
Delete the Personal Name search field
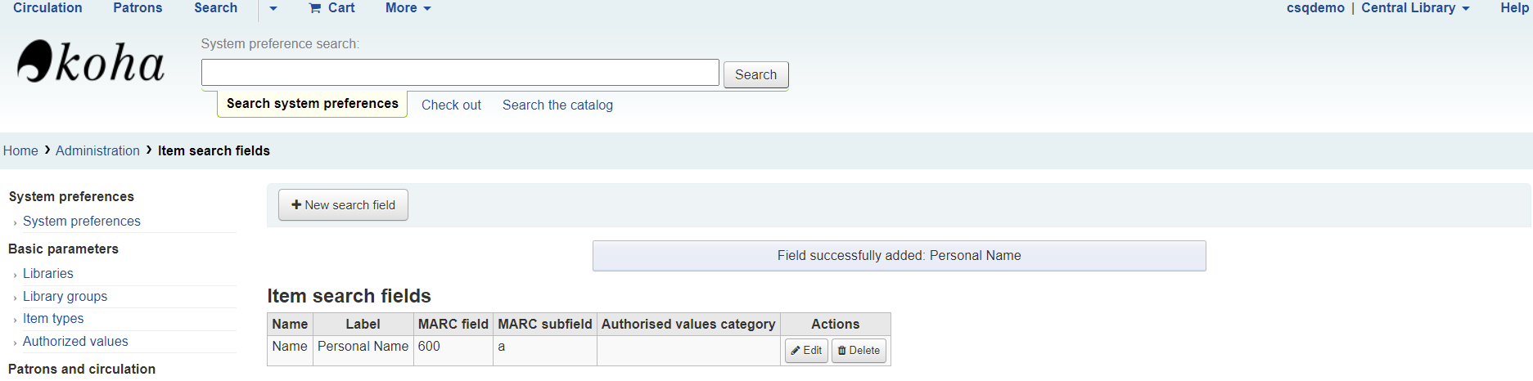tap(859, 351)
